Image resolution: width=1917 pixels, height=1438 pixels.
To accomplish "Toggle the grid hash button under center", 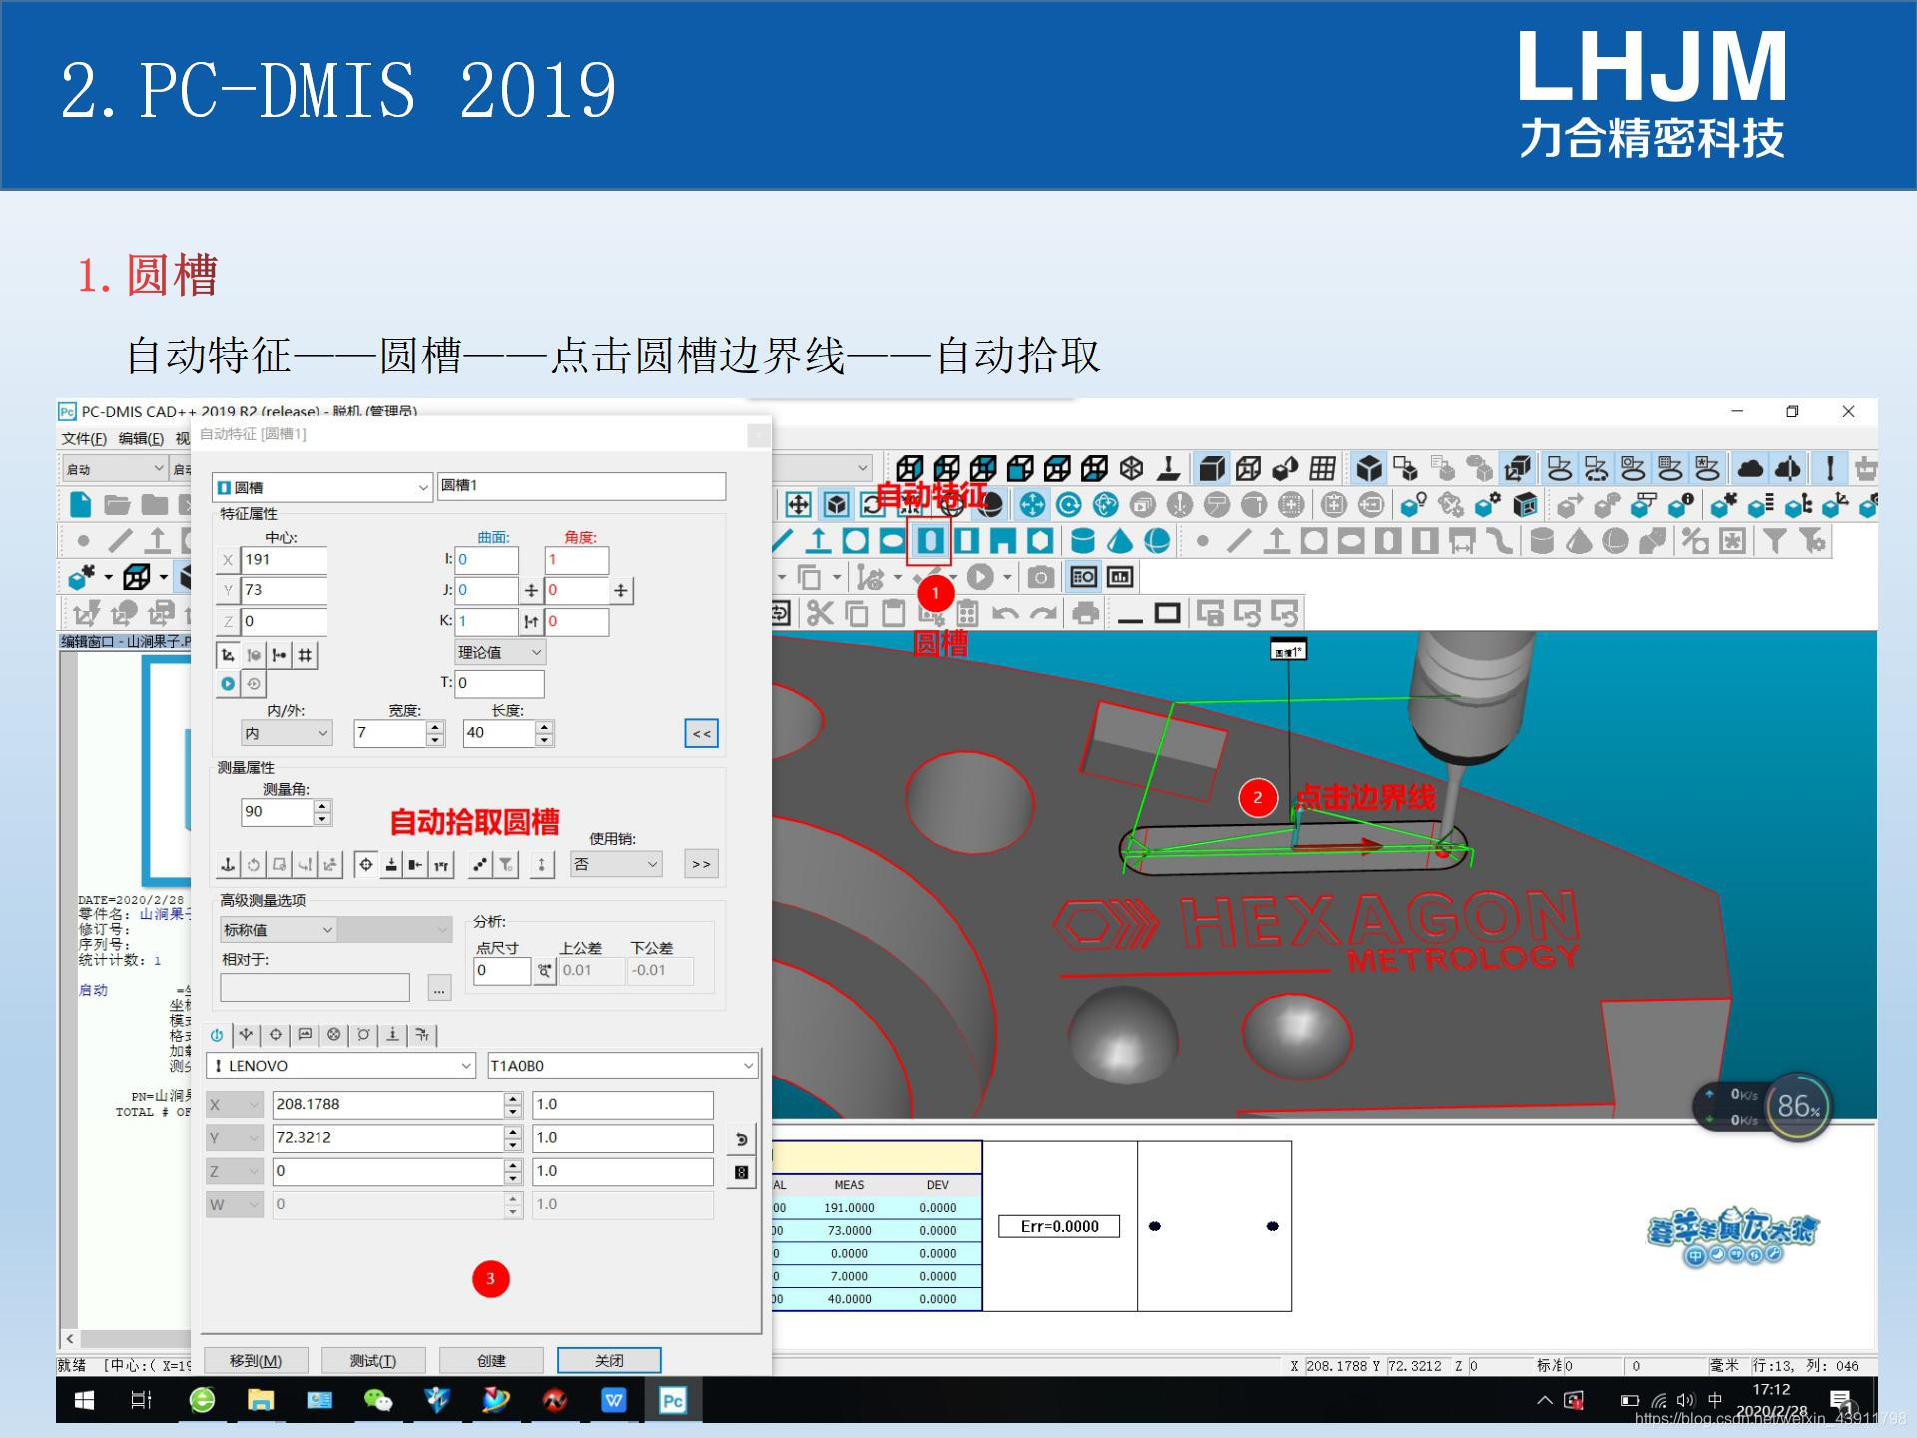I will (x=305, y=655).
